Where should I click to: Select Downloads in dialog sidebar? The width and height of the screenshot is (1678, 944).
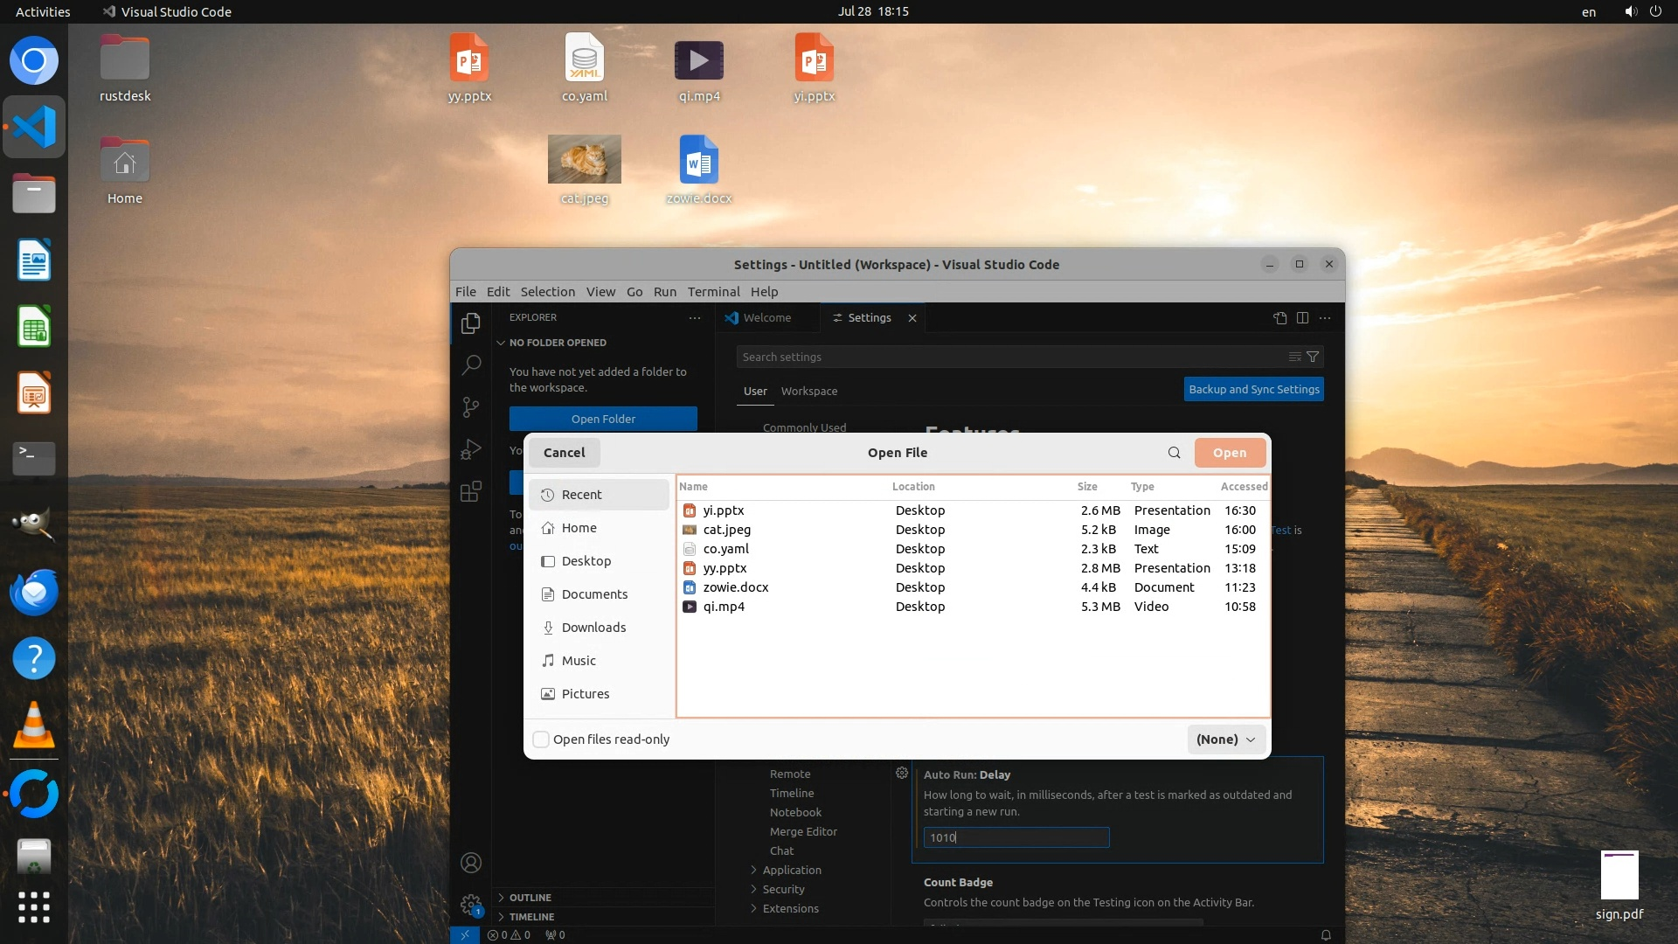tap(593, 628)
